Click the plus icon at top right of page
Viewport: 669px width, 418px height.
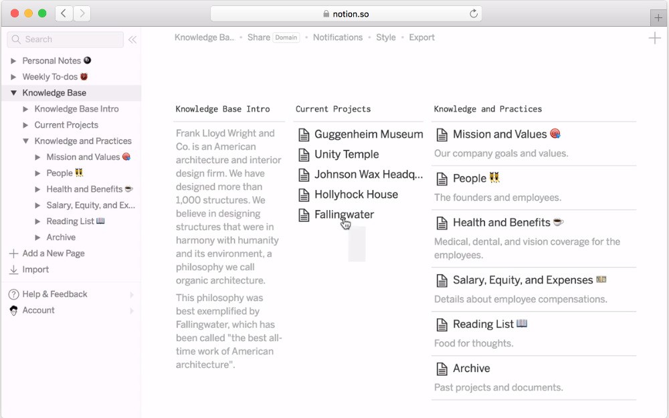tap(654, 38)
